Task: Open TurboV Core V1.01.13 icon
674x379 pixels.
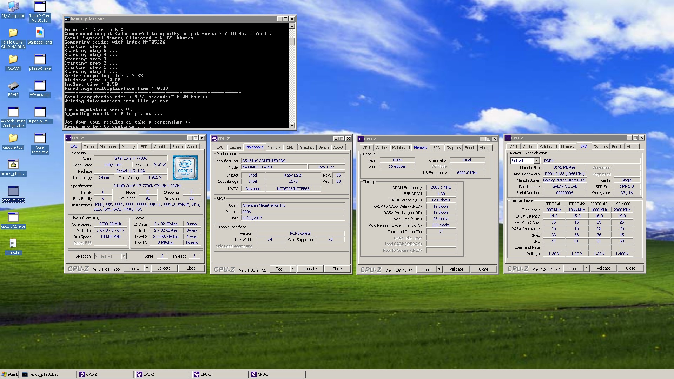Action: [x=40, y=12]
